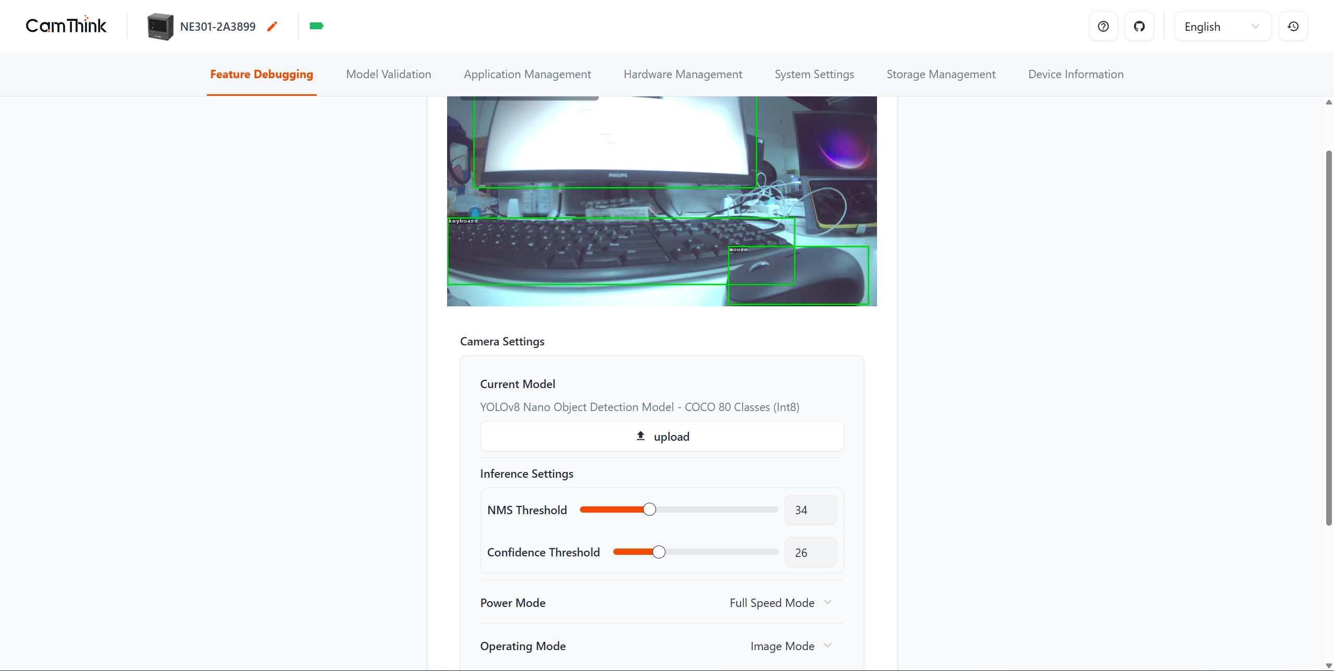Click the history clock icon
This screenshot has height=671, width=1334.
1293,27
